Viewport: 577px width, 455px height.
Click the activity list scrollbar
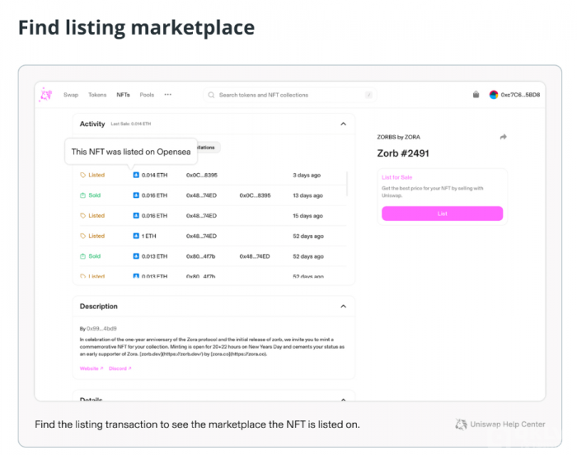[347, 183]
